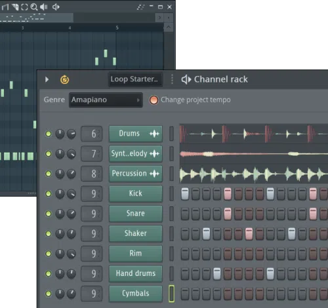This screenshot has height=308, width=328.
Task: Mute the Kick channel with its green LED
Action: [x=49, y=194]
